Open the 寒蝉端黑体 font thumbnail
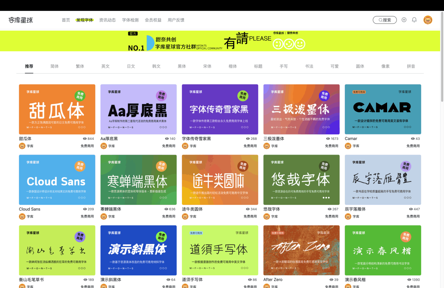The width and height of the screenshot is (444, 288). coord(138,180)
